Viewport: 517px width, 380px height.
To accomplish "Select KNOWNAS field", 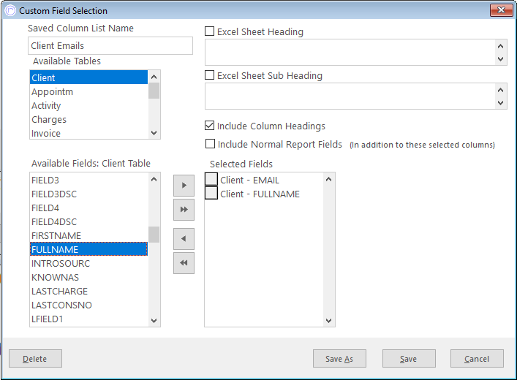I will (88, 277).
